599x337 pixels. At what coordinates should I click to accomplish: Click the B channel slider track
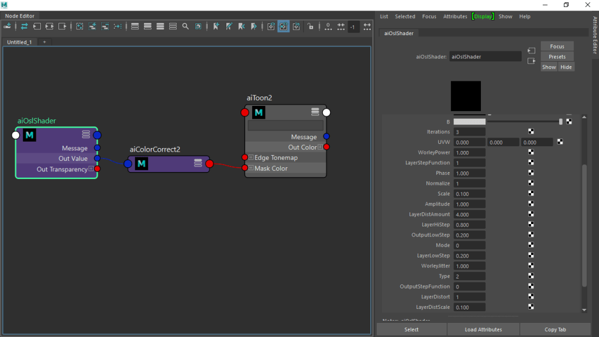point(524,122)
